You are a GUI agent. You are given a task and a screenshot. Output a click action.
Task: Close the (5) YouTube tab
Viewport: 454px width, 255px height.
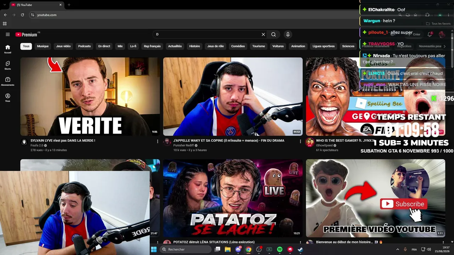coord(60,5)
